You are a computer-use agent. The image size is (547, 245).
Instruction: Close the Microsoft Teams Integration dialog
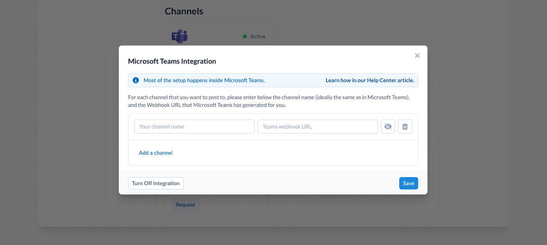tap(417, 56)
